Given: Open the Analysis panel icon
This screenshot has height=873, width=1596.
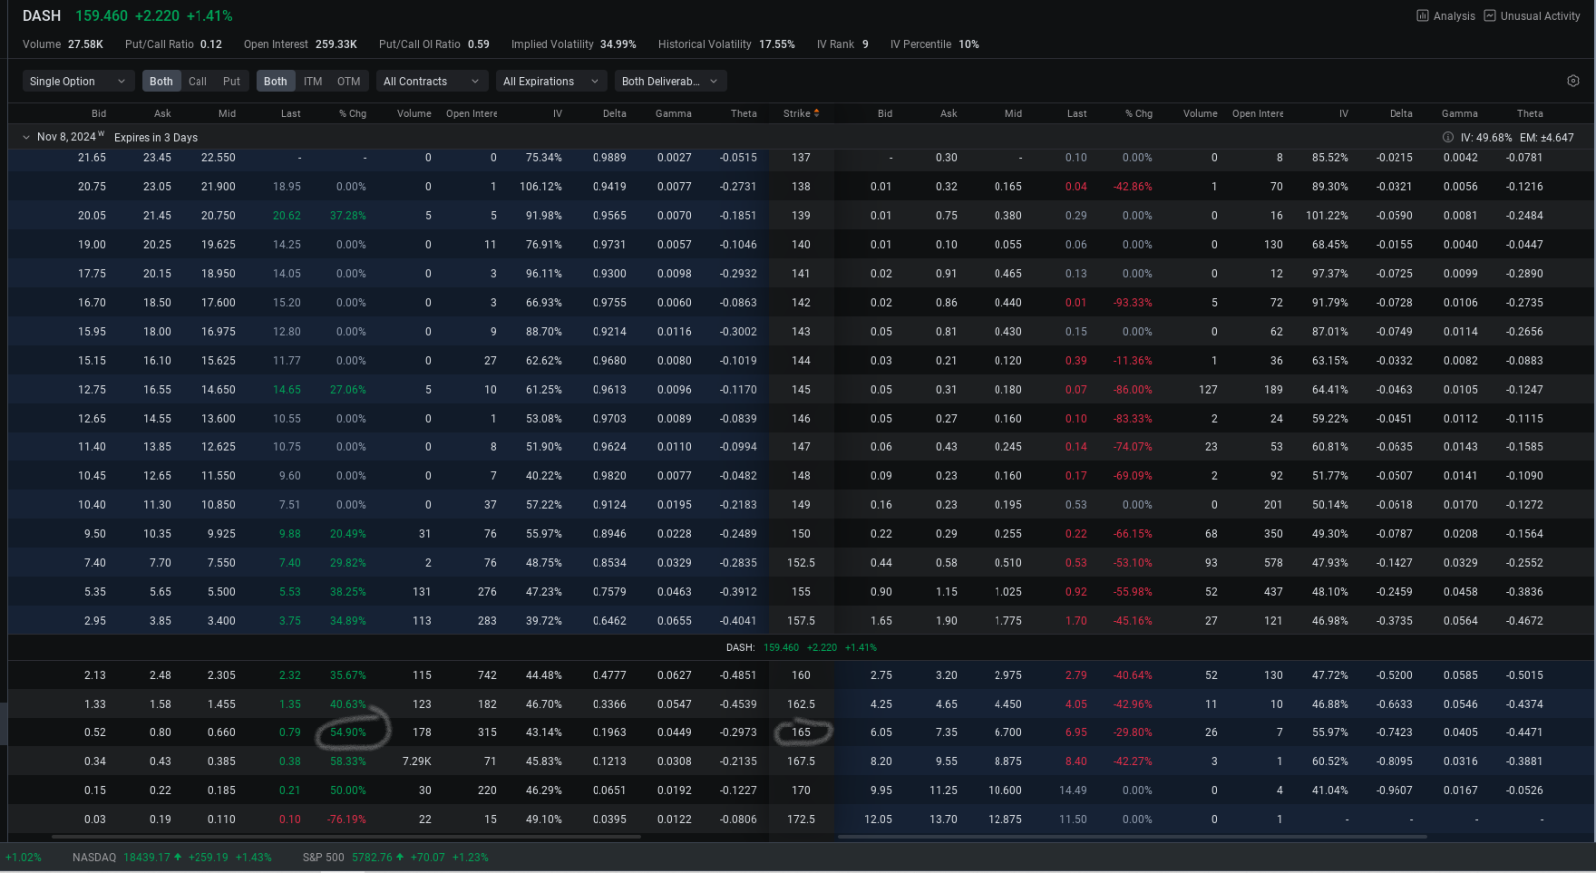Looking at the screenshot, I should point(1422,16).
